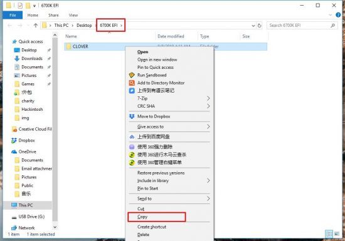This screenshot has height=241, width=345.
Task: Switch to the View ribbon tab
Action: 73,15
